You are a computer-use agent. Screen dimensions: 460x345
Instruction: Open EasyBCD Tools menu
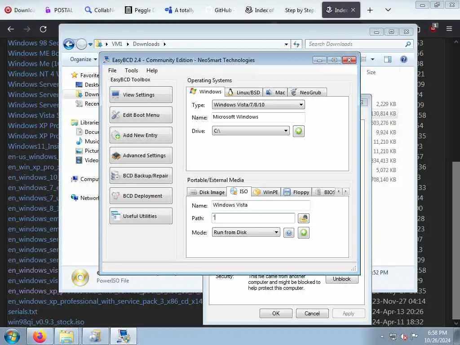[x=131, y=71]
